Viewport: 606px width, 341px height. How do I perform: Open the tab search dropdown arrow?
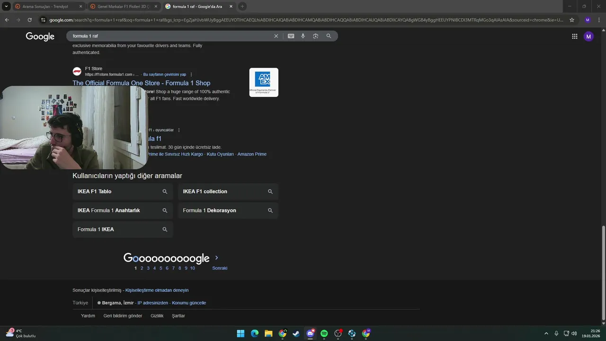pos(6,6)
